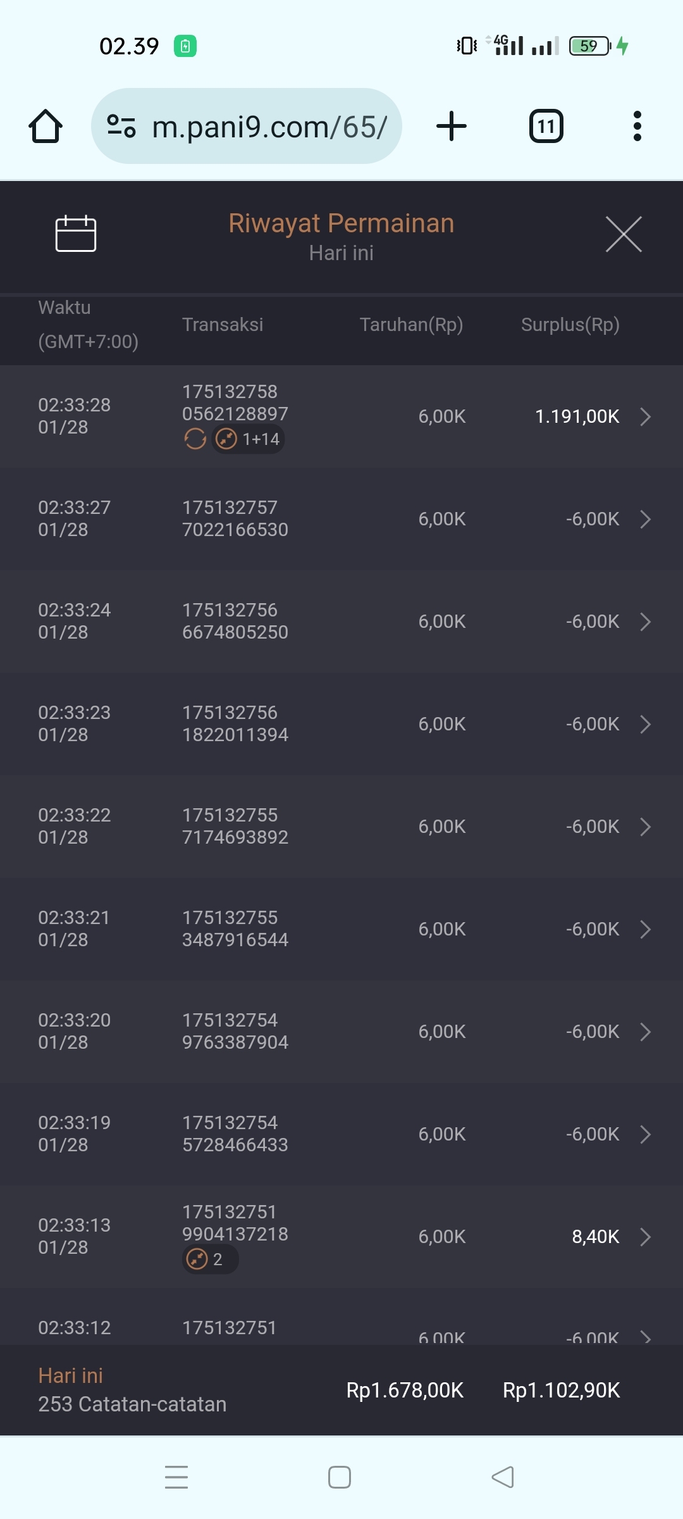Expand details of the 1.191,00K surplus row
Image resolution: width=683 pixels, height=1519 pixels.
(x=645, y=416)
